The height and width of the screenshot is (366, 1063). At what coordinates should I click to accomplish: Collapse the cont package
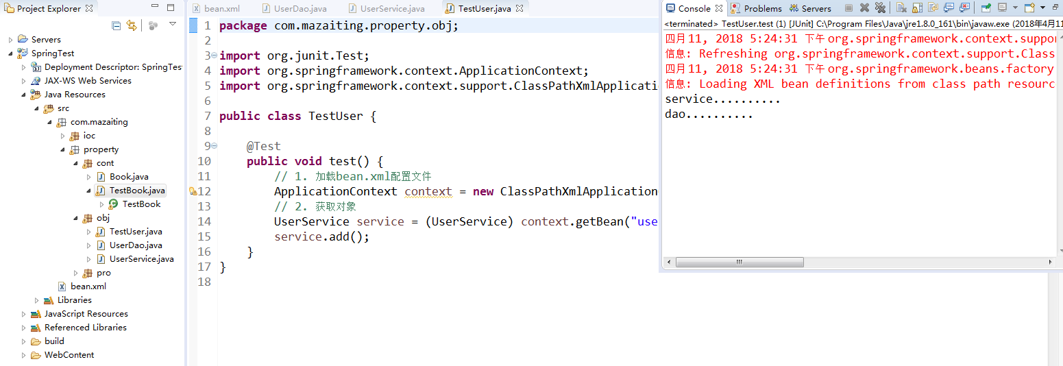click(x=75, y=163)
